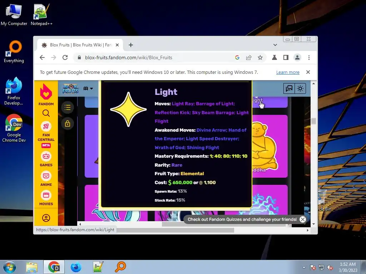Open the Games section in the Fandom sidebar
The image size is (366, 274).
coord(46,159)
